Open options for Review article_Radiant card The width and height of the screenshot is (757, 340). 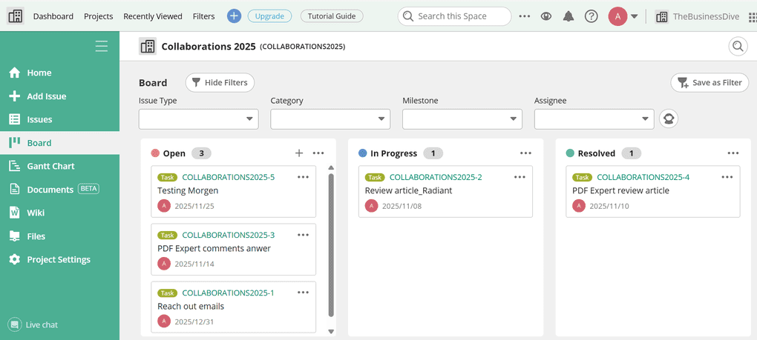520,177
